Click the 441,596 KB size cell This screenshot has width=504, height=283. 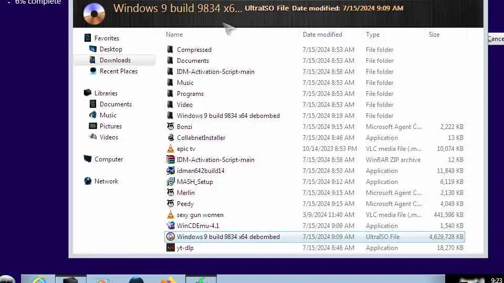click(x=448, y=215)
